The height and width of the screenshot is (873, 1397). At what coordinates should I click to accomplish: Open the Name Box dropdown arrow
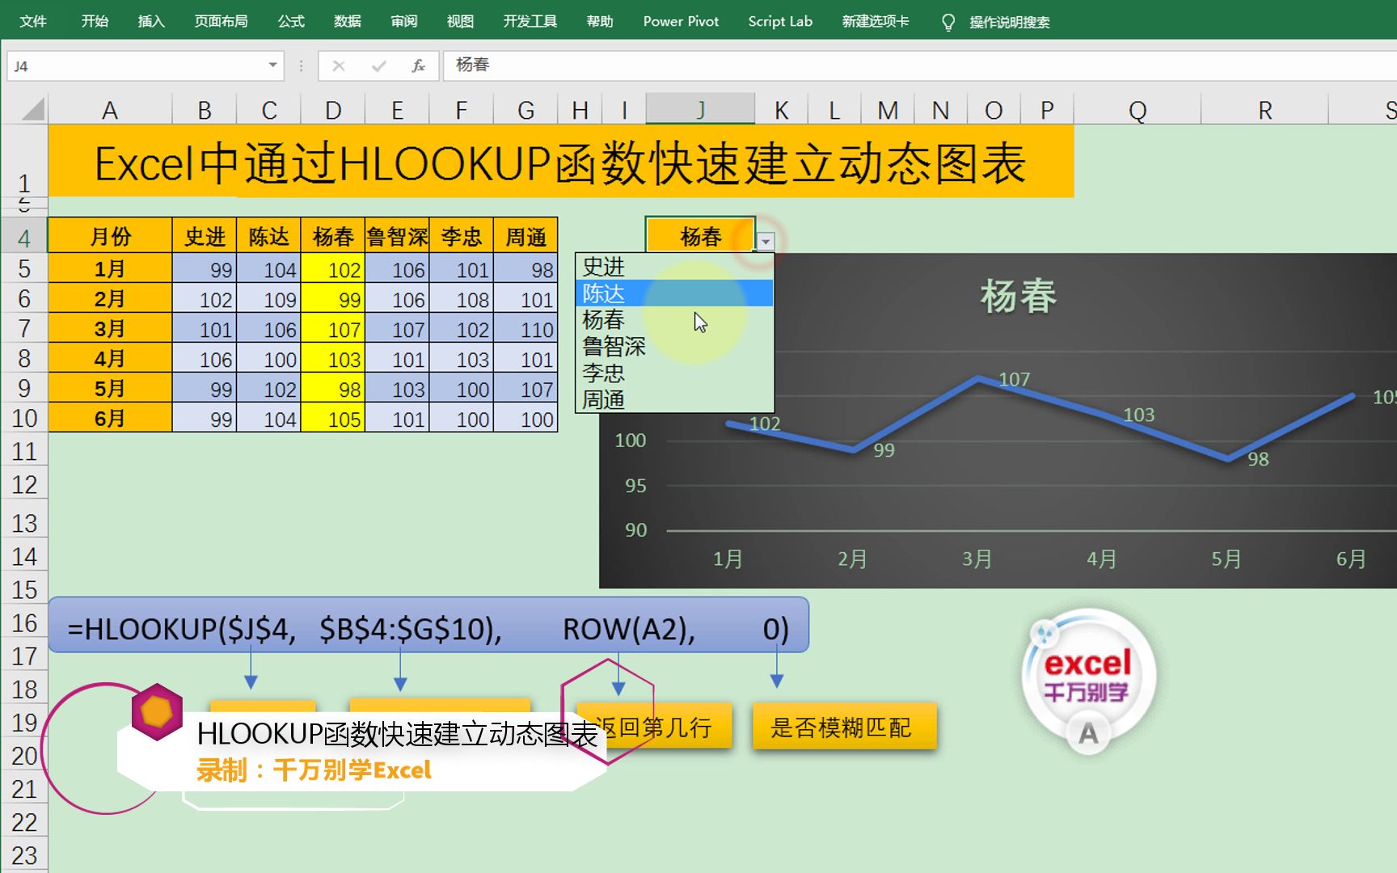(272, 65)
